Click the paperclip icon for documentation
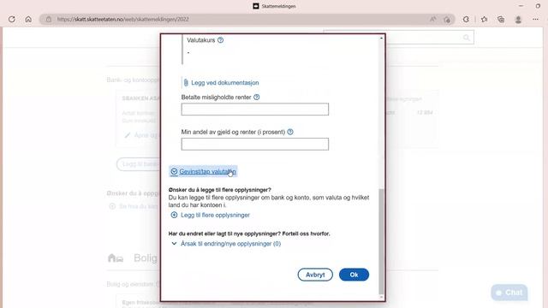Screen dimensions: 548x308 (x=186, y=83)
